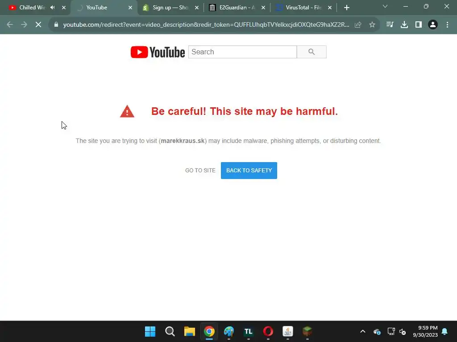Restore down the Chrome window
The image size is (457, 342).
426,6
